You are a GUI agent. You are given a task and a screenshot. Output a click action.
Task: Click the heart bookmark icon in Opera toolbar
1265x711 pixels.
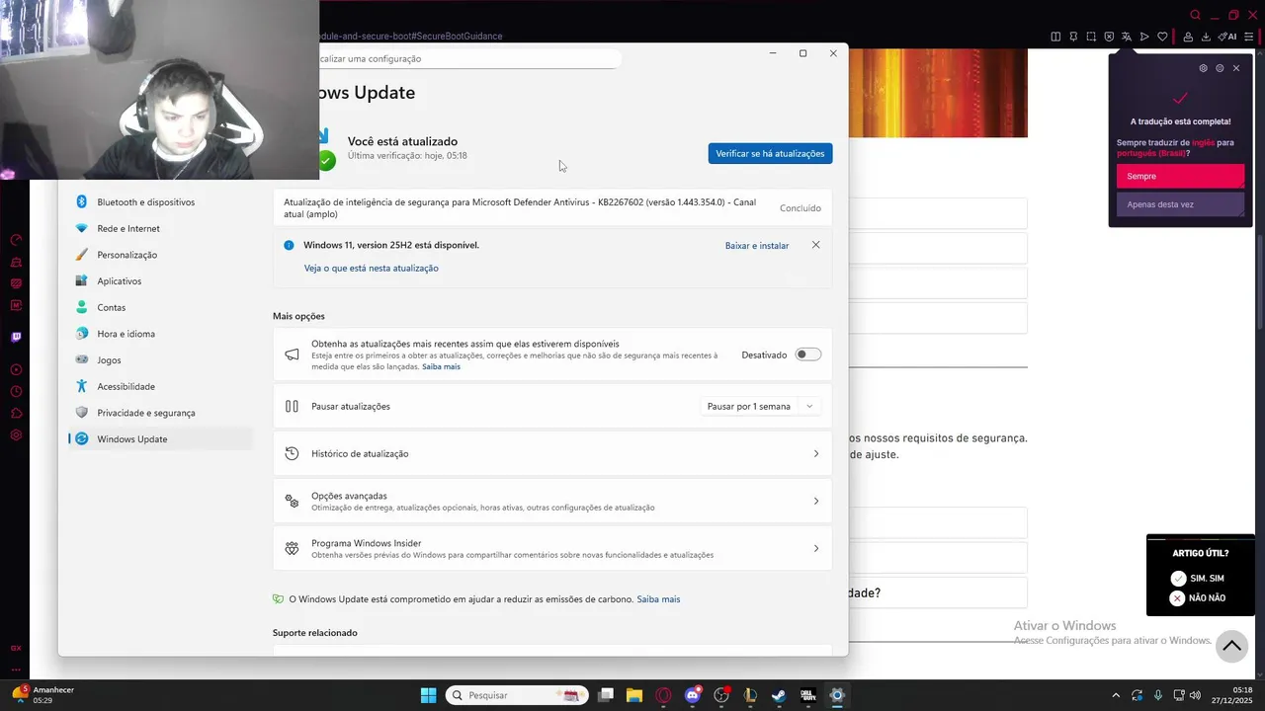[1162, 37]
